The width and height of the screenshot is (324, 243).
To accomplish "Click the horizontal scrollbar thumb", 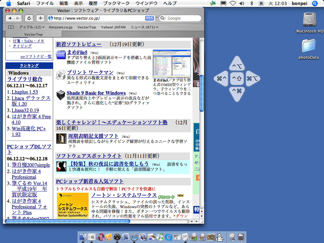I will (x=67, y=221).
